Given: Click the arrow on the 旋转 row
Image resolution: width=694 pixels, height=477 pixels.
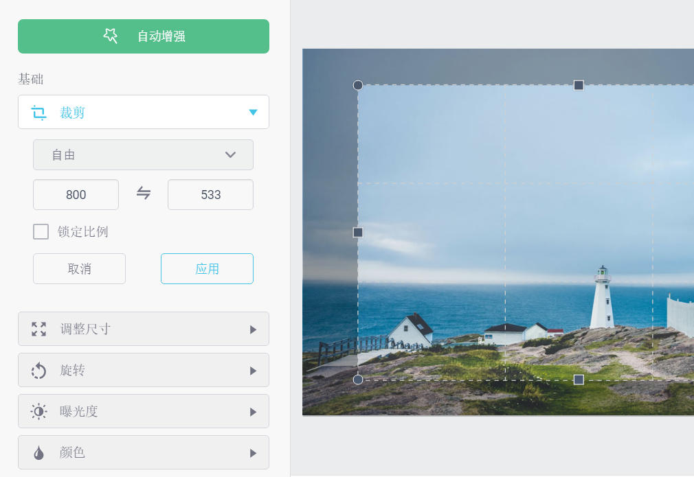Looking at the screenshot, I should click(253, 371).
